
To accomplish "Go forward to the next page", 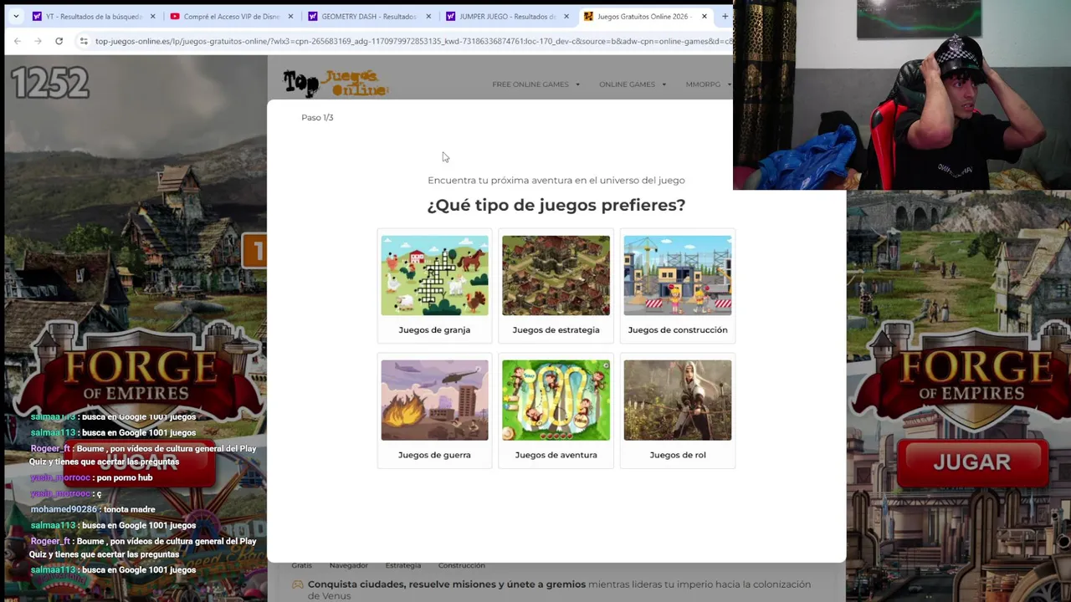I will click(x=38, y=41).
